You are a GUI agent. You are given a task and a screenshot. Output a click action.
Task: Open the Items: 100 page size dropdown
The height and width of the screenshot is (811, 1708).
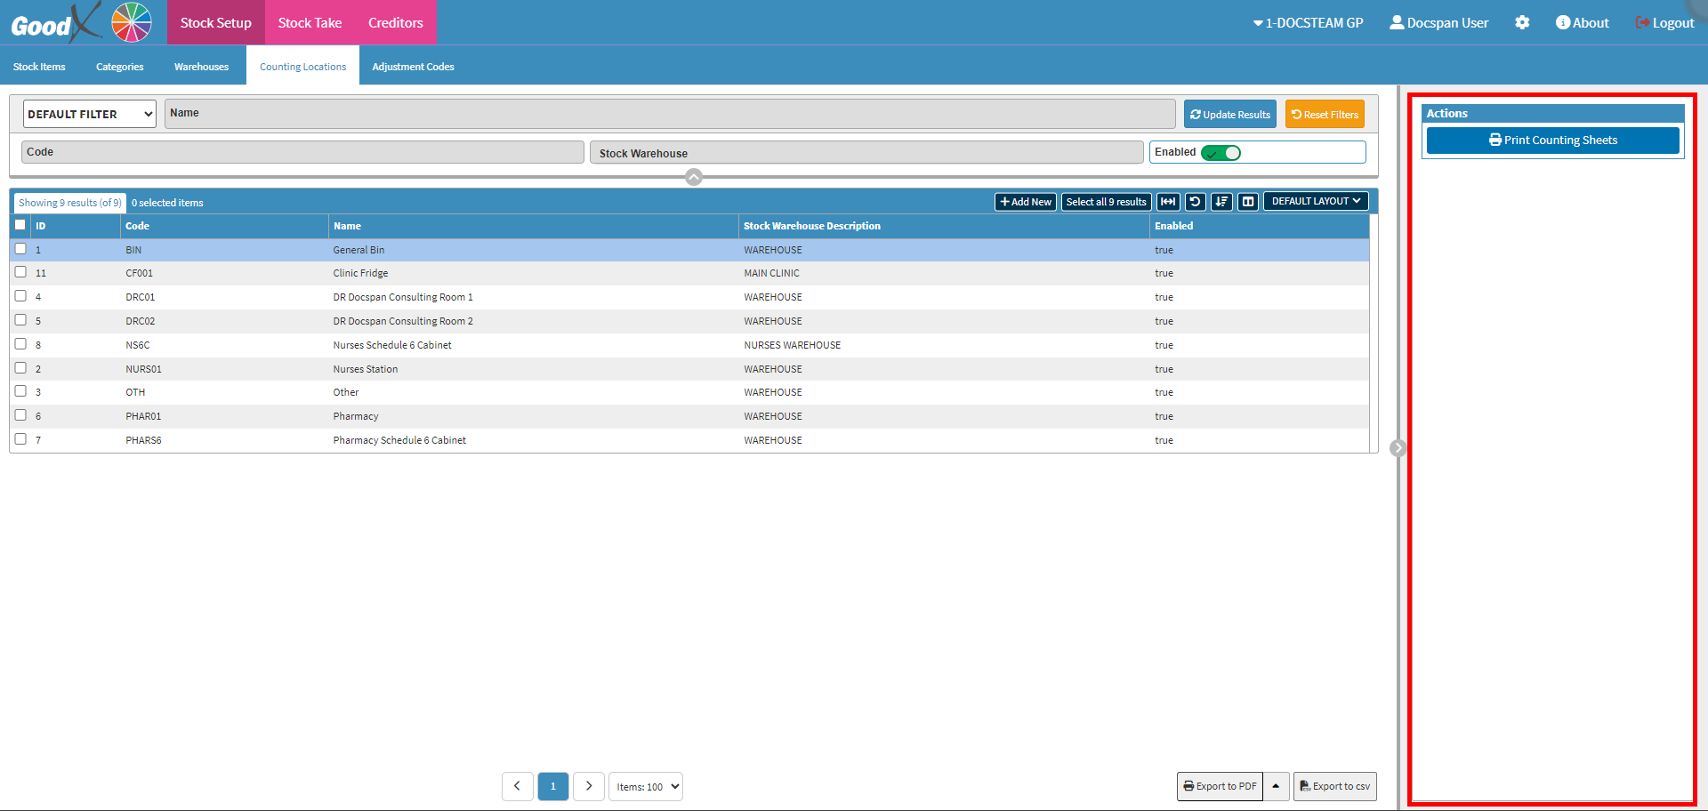(646, 787)
